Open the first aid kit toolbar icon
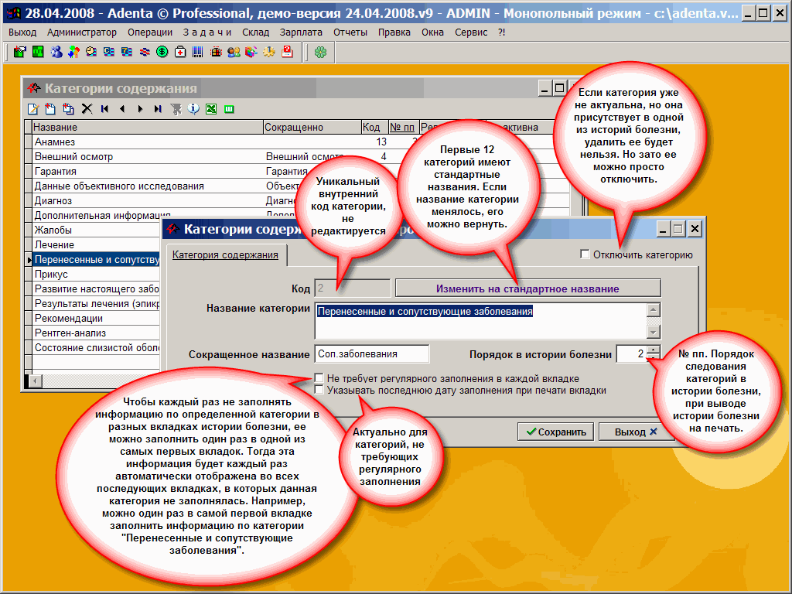This screenshot has height=594, width=792. (180, 52)
